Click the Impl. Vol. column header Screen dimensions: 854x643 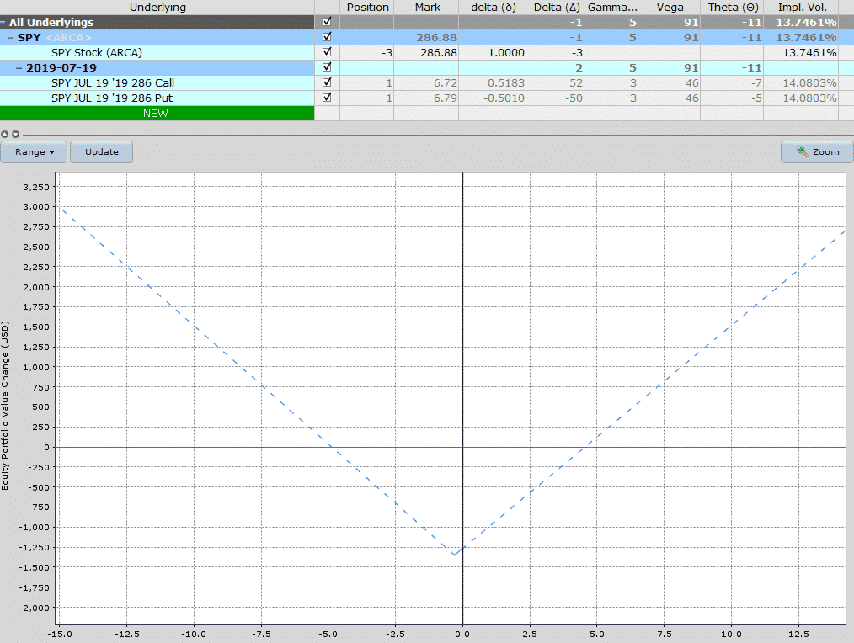[x=802, y=7]
